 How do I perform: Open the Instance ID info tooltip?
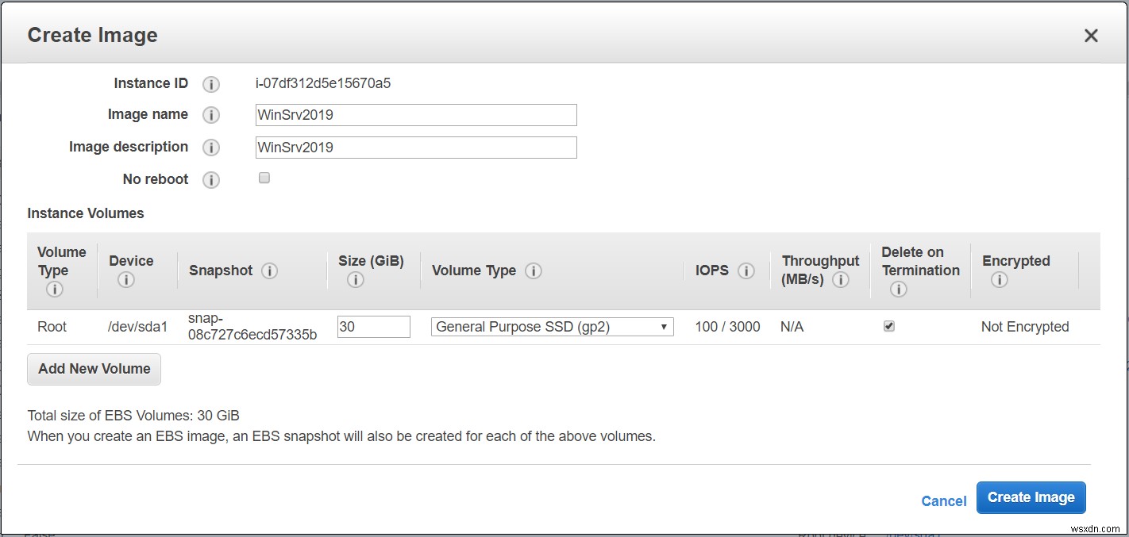pos(211,84)
